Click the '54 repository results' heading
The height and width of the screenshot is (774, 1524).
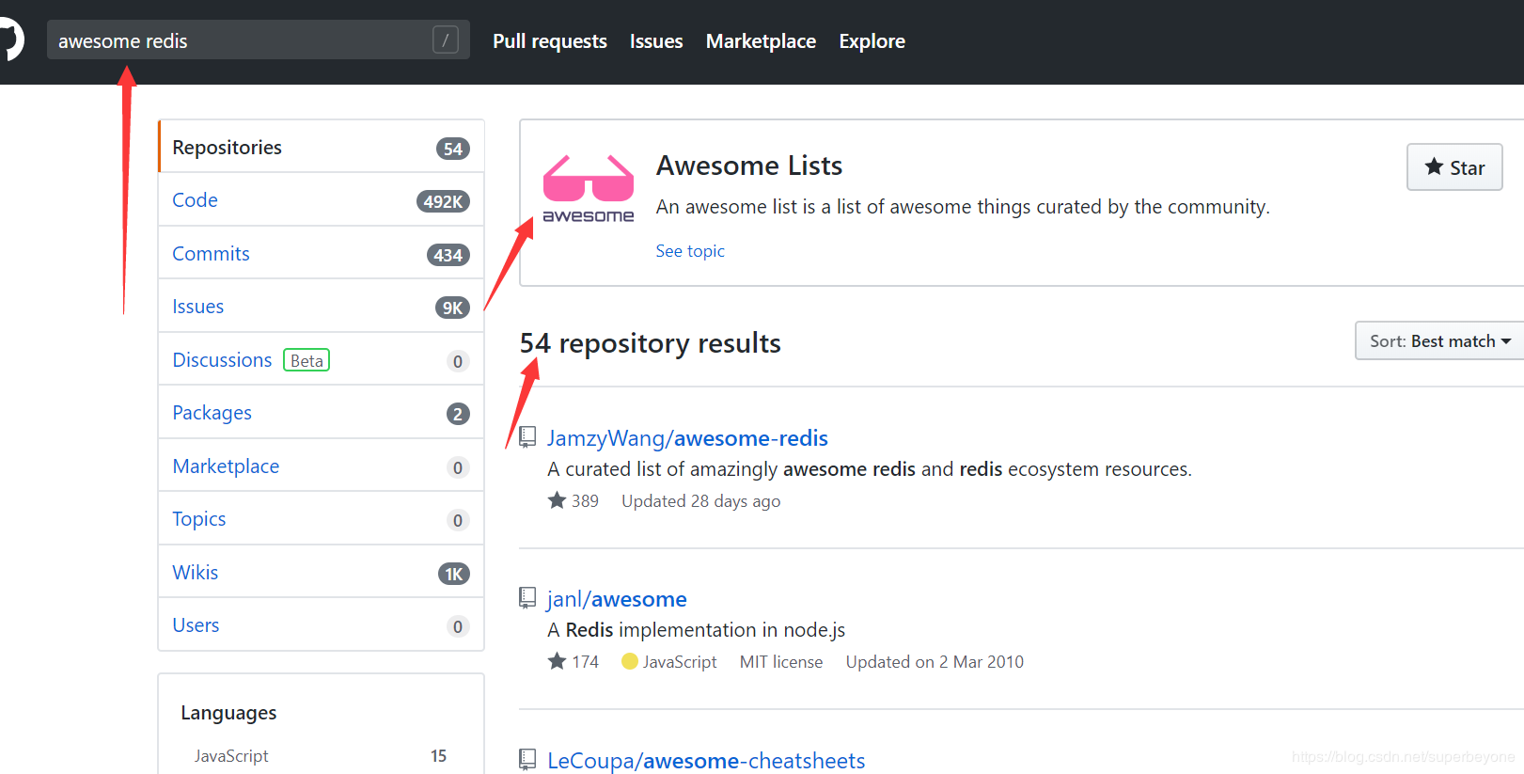(x=651, y=343)
